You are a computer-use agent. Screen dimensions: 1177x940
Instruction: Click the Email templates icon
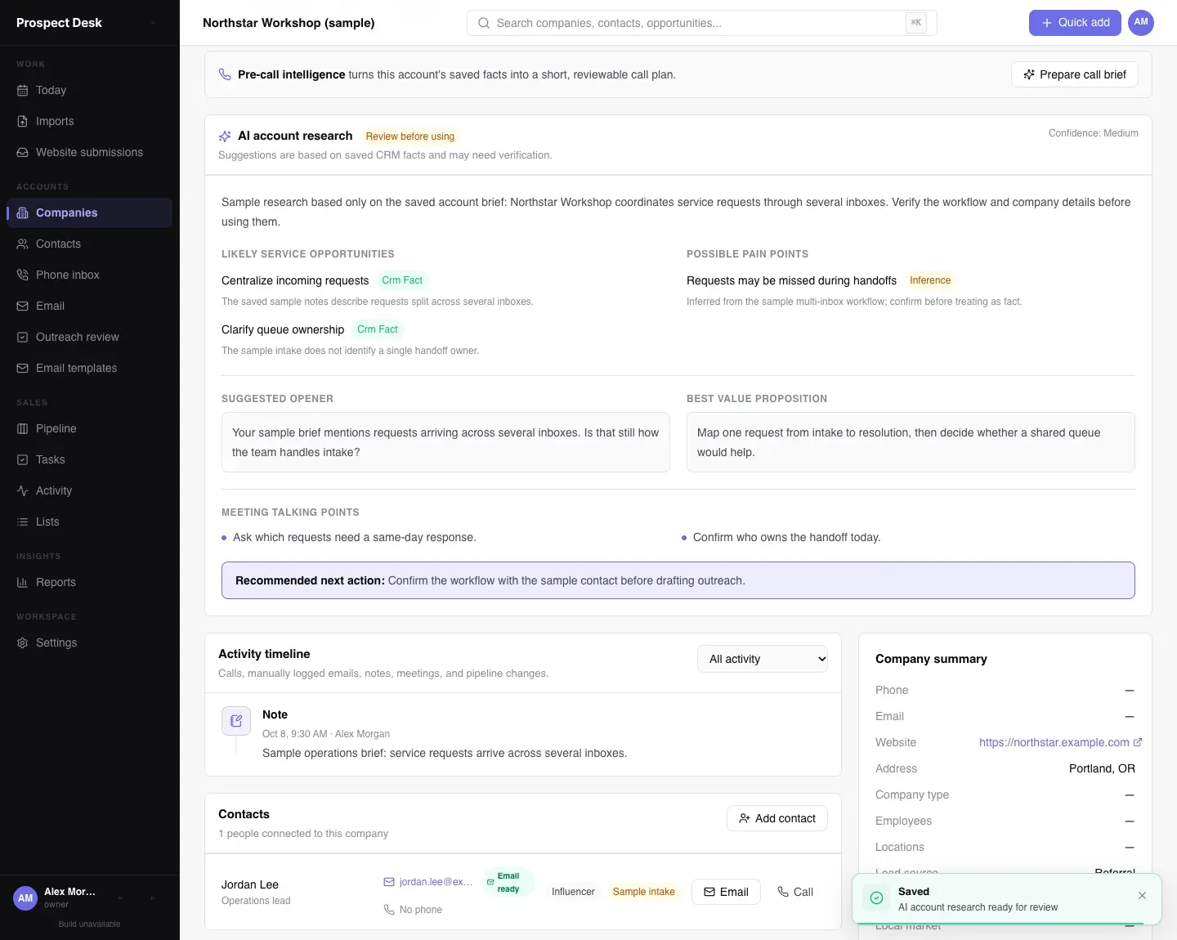(x=23, y=368)
